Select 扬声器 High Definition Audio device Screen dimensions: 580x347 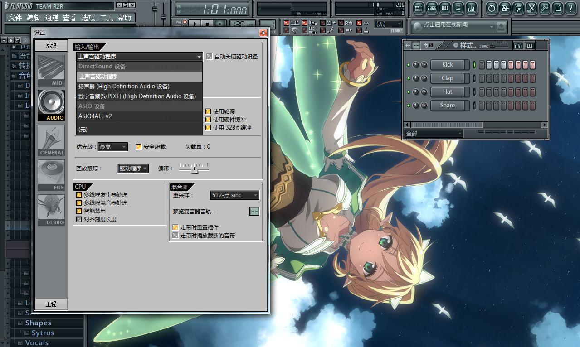pyautogui.click(x=140, y=87)
